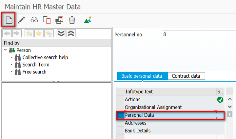Click the Delete trash can icon

72,20
